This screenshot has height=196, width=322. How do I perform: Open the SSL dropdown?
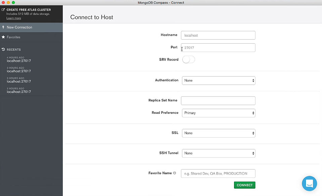pyautogui.click(x=218, y=133)
